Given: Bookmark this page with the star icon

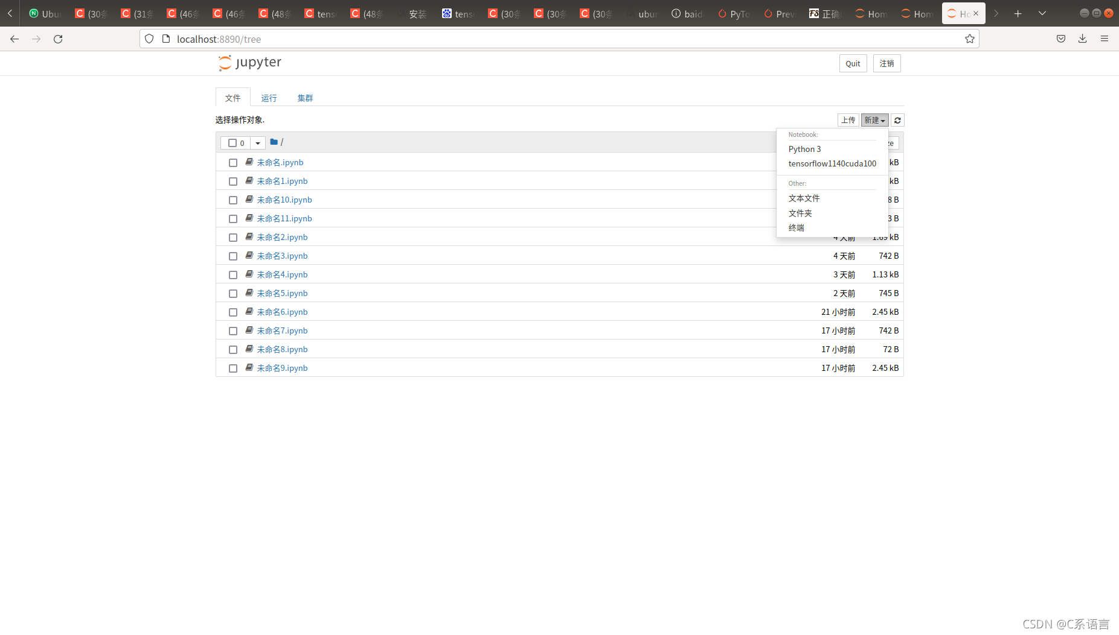Looking at the screenshot, I should pyautogui.click(x=970, y=39).
